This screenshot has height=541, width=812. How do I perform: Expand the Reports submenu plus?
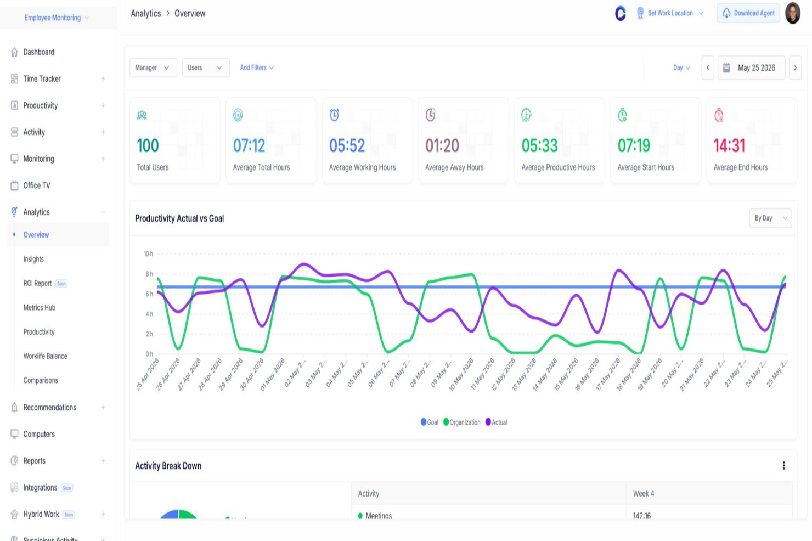(x=103, y=461)
